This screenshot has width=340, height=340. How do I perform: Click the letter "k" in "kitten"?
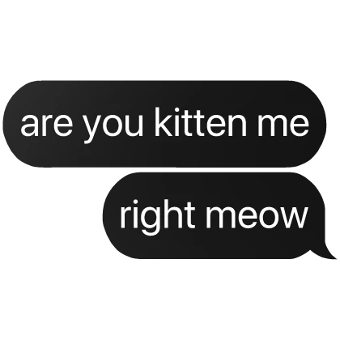coord(164,121)
